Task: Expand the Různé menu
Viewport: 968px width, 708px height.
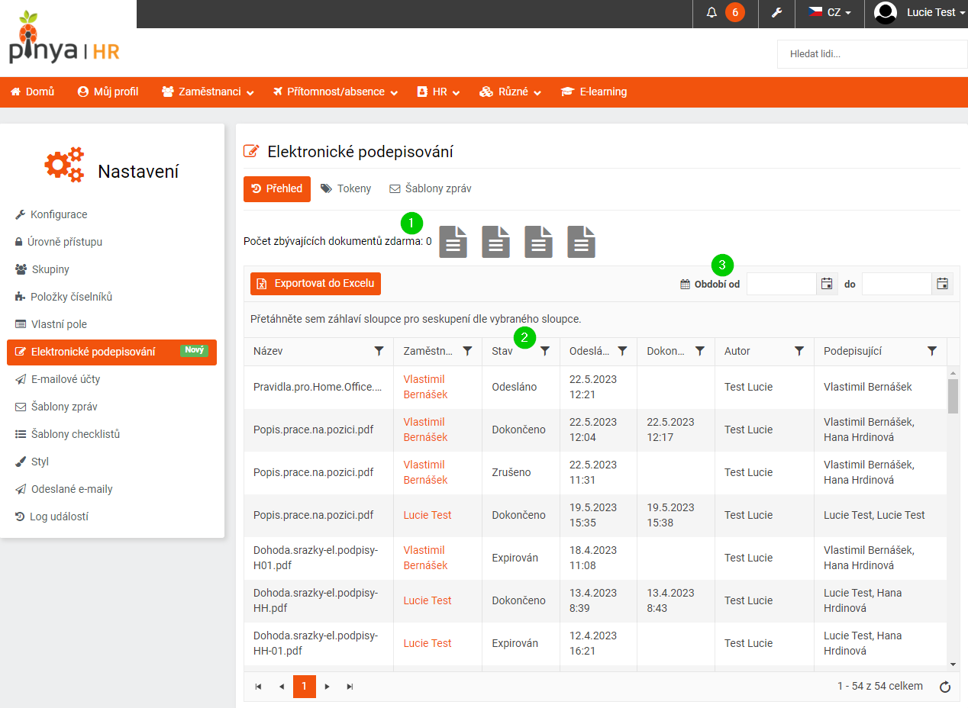Action: coord(510,92)
